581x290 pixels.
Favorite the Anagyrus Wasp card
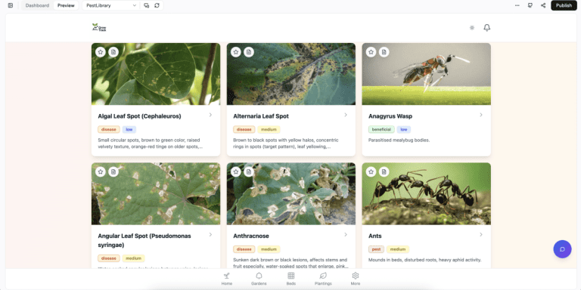click(x=371, y=52)
